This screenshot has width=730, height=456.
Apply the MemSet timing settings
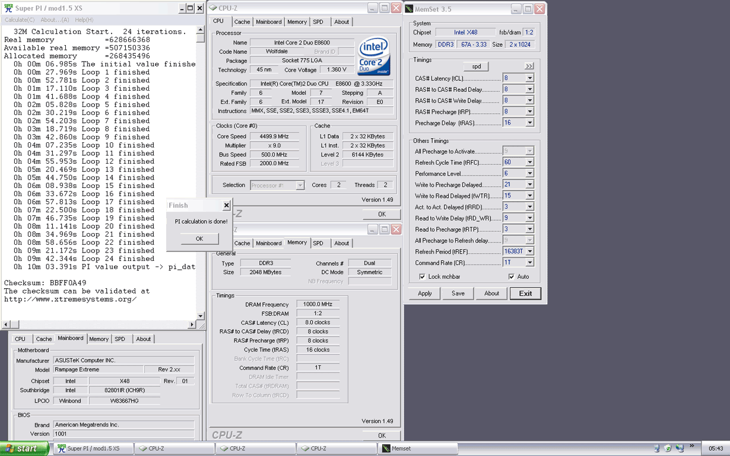pyautogui.click(x=425, y=294)
